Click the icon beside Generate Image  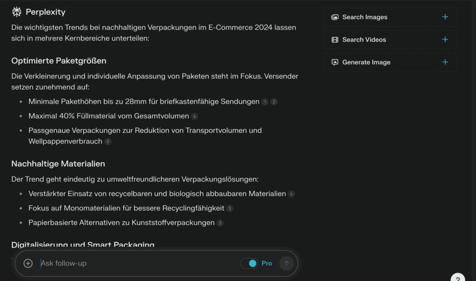[x=335, y=62]
